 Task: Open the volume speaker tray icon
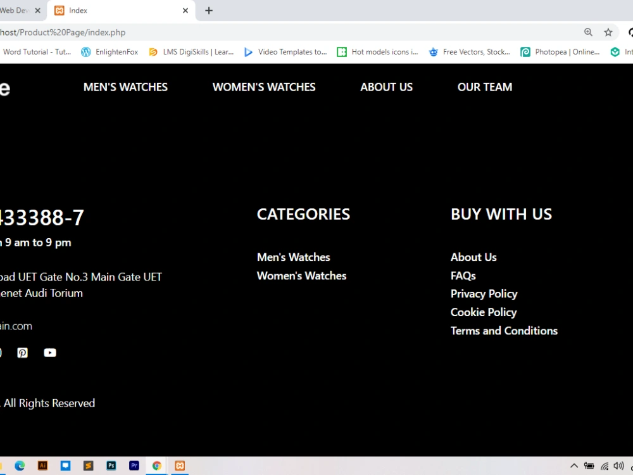[x=618, y=465]
